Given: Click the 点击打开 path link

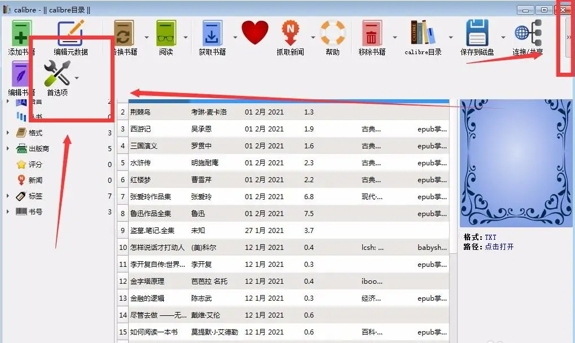Looking at the screenshot, I should click(x=499, y=247).
